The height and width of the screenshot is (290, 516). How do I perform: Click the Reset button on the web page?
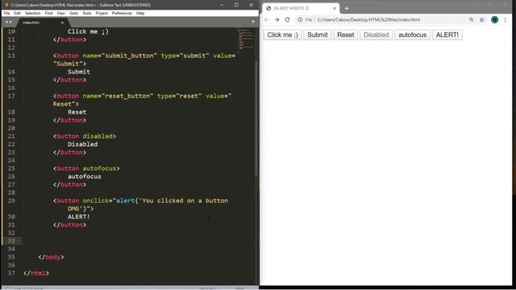coord(346,35)
